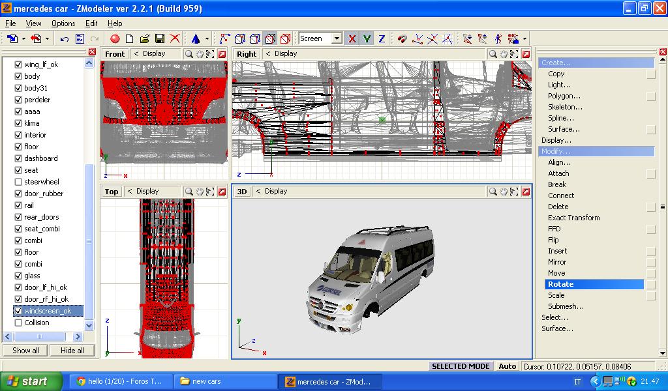Viewport: 668px width, 391px height.
Task: Open the dropdown arrow beside the blue cone
Action: coord(207,38)
